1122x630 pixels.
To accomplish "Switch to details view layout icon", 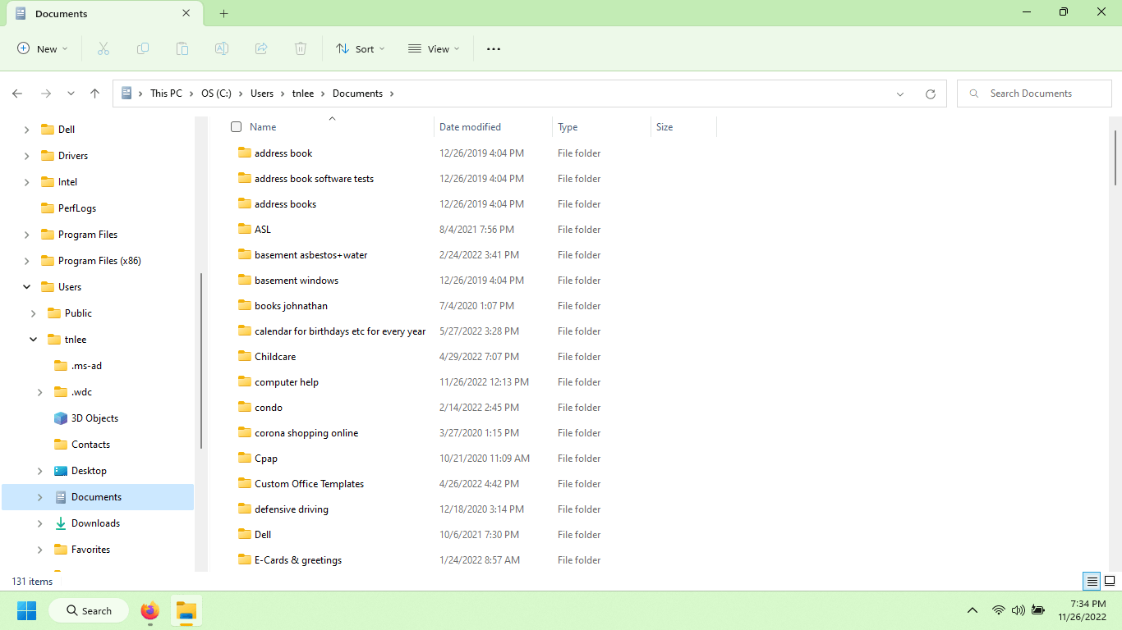I will tap(1092, 582).
